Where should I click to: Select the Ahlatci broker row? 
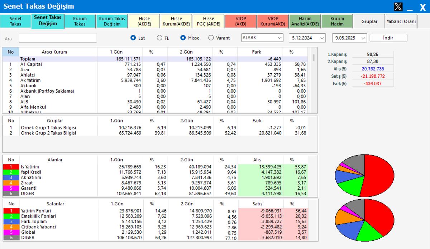coord(155,75)
